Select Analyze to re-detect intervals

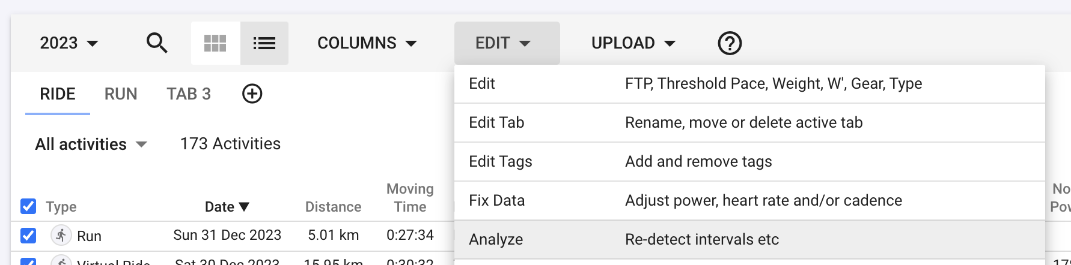749,239
